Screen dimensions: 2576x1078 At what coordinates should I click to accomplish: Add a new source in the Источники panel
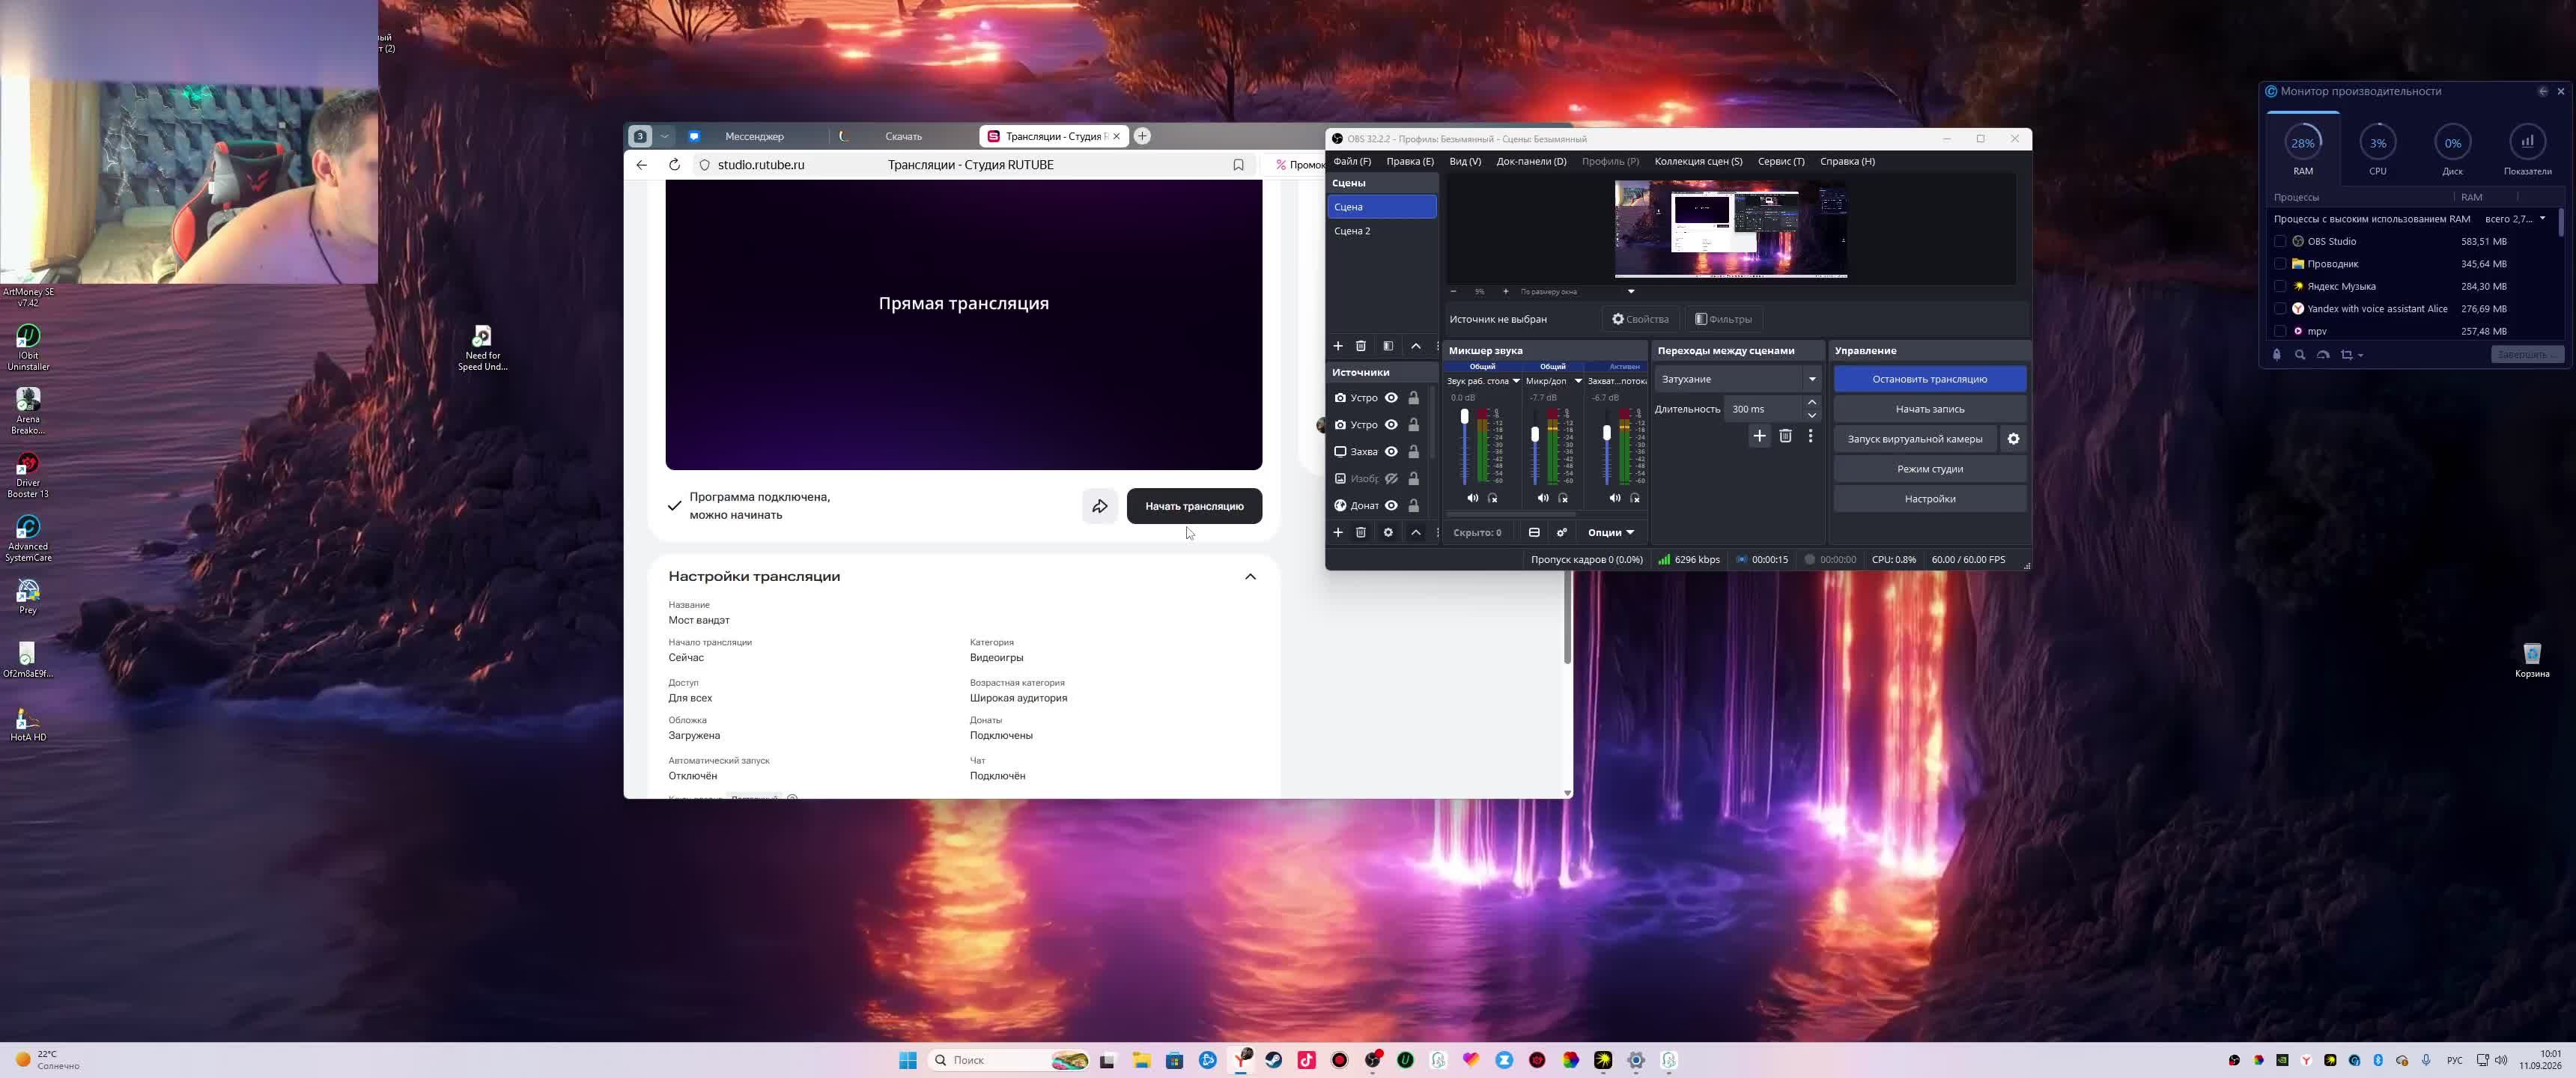1338,532
